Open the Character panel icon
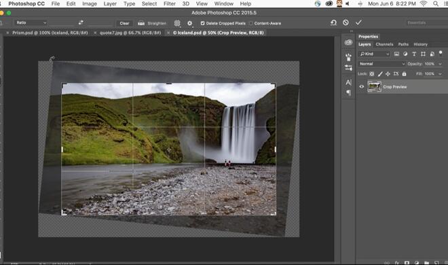 click(x=349, y=83)
